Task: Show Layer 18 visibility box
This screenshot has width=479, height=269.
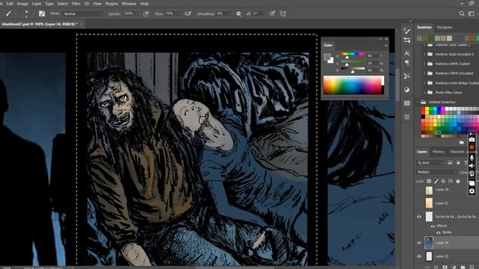Action: click(x=419, y=190)
